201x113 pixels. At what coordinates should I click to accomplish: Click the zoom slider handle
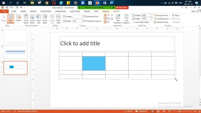coord(180,111)
